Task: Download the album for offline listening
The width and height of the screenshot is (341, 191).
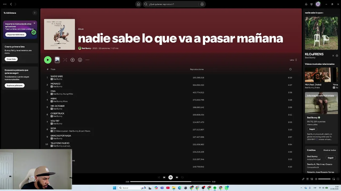Action: click(80, 60)
